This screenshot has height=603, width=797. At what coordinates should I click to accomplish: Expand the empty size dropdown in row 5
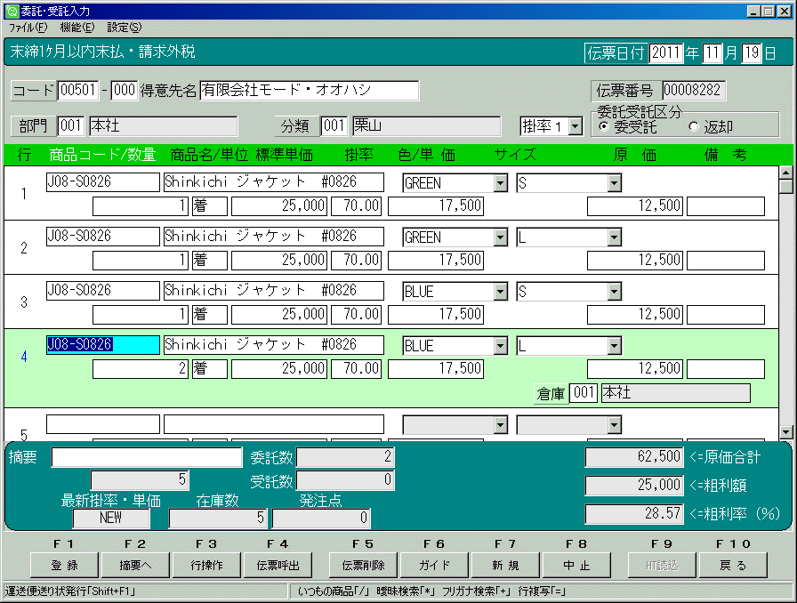click(614, 425)
